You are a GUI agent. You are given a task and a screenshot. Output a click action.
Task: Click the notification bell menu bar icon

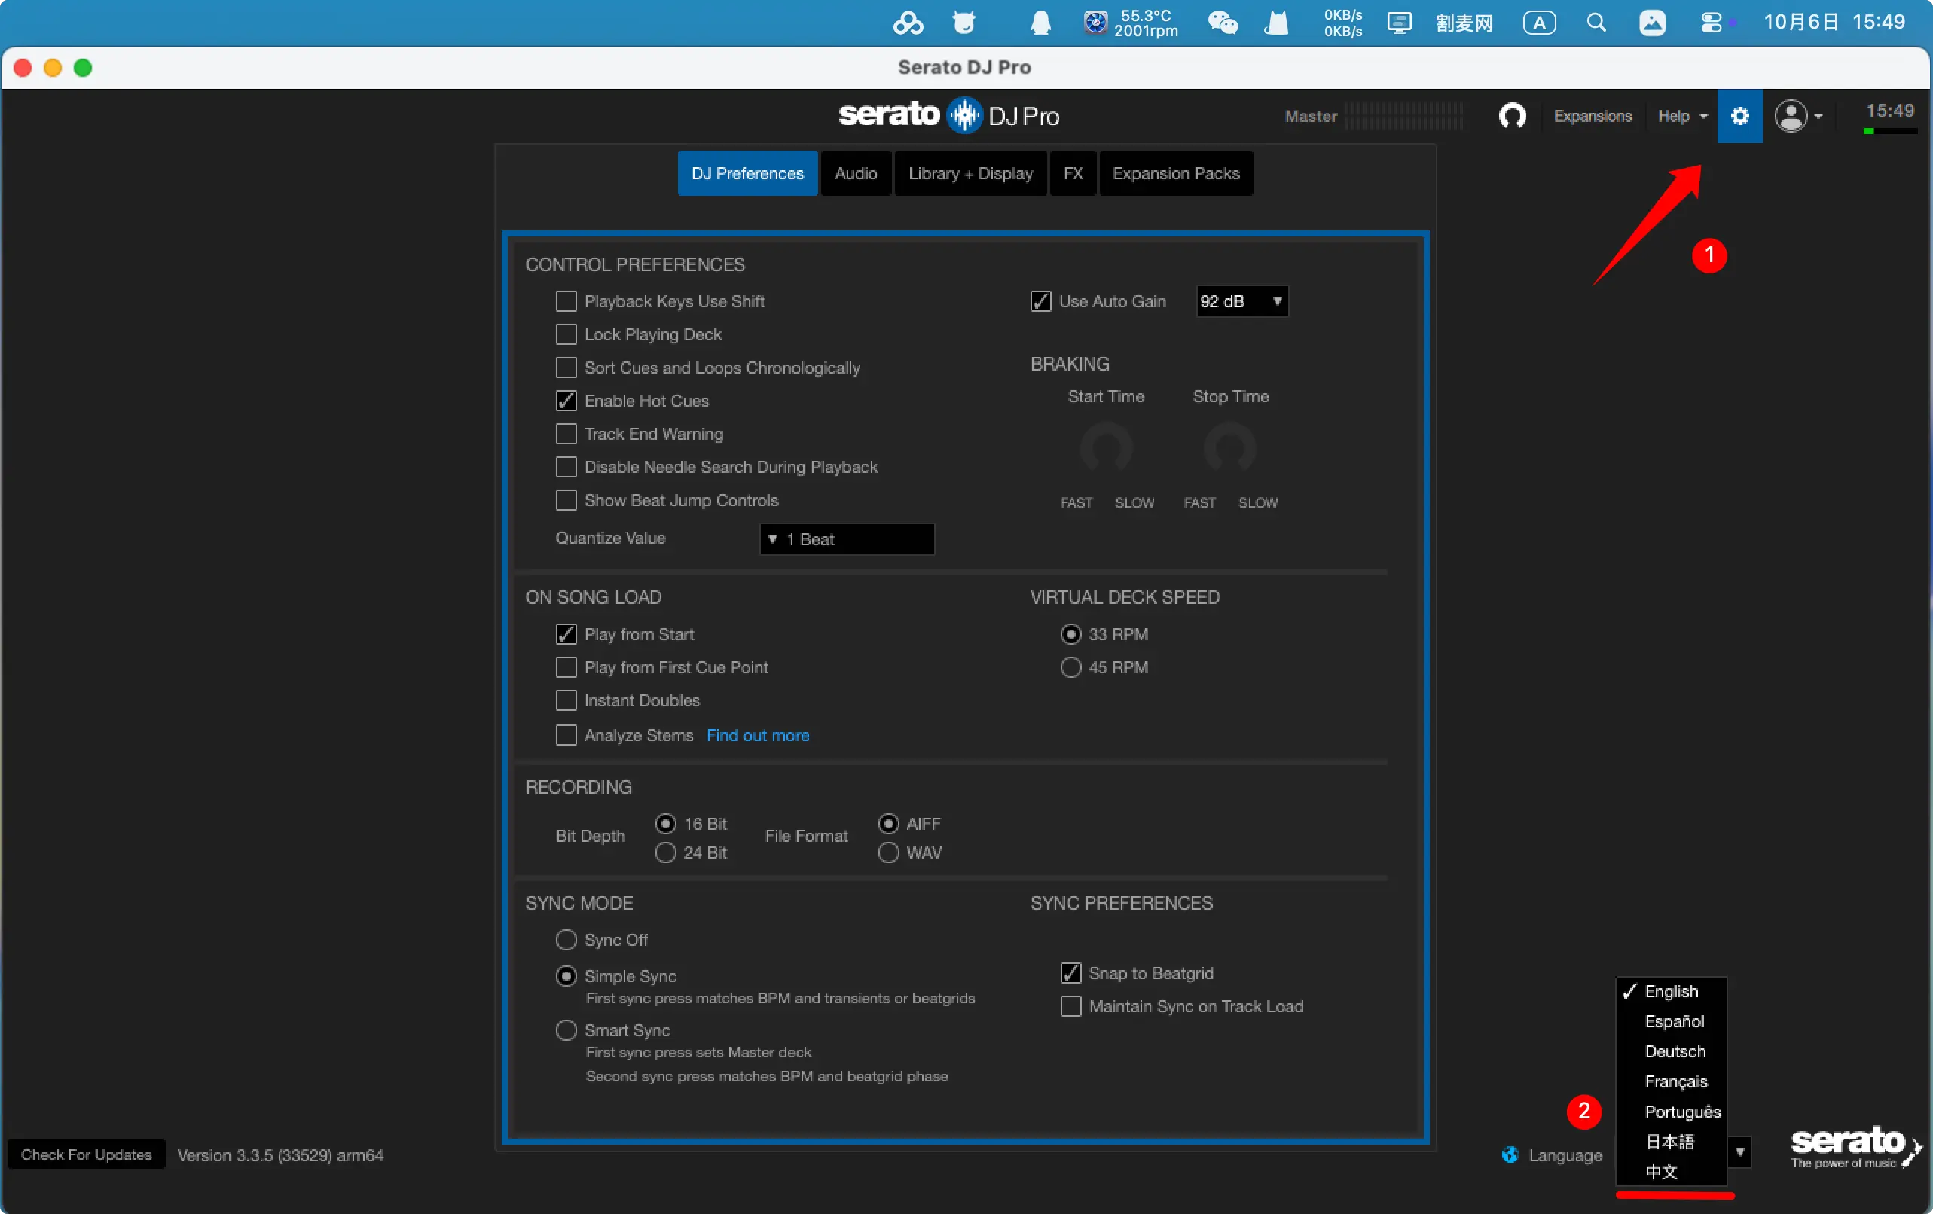[1040, 23]
